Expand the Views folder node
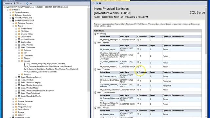210x118 pixels. (x=13, y=99)
